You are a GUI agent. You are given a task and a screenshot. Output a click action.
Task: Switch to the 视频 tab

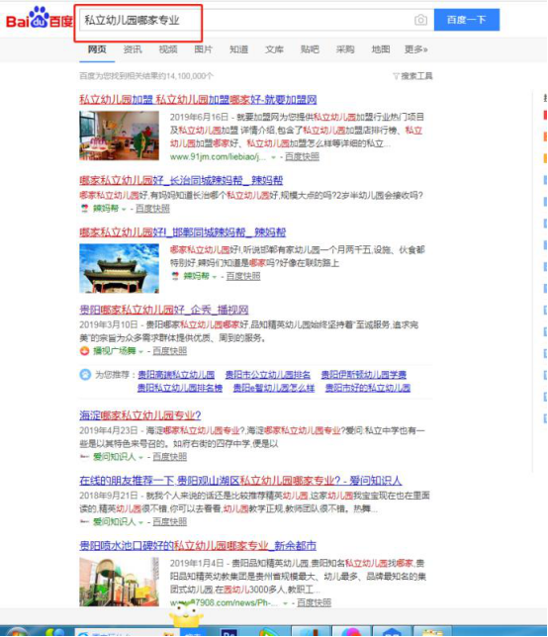[168, 49]
